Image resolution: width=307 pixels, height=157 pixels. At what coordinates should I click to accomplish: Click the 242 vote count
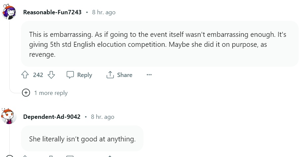pos(38,75)
